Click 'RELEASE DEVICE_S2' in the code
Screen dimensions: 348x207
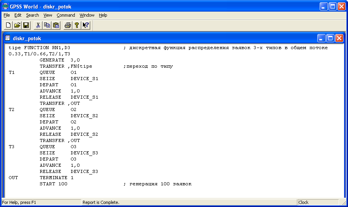(69, 135)
